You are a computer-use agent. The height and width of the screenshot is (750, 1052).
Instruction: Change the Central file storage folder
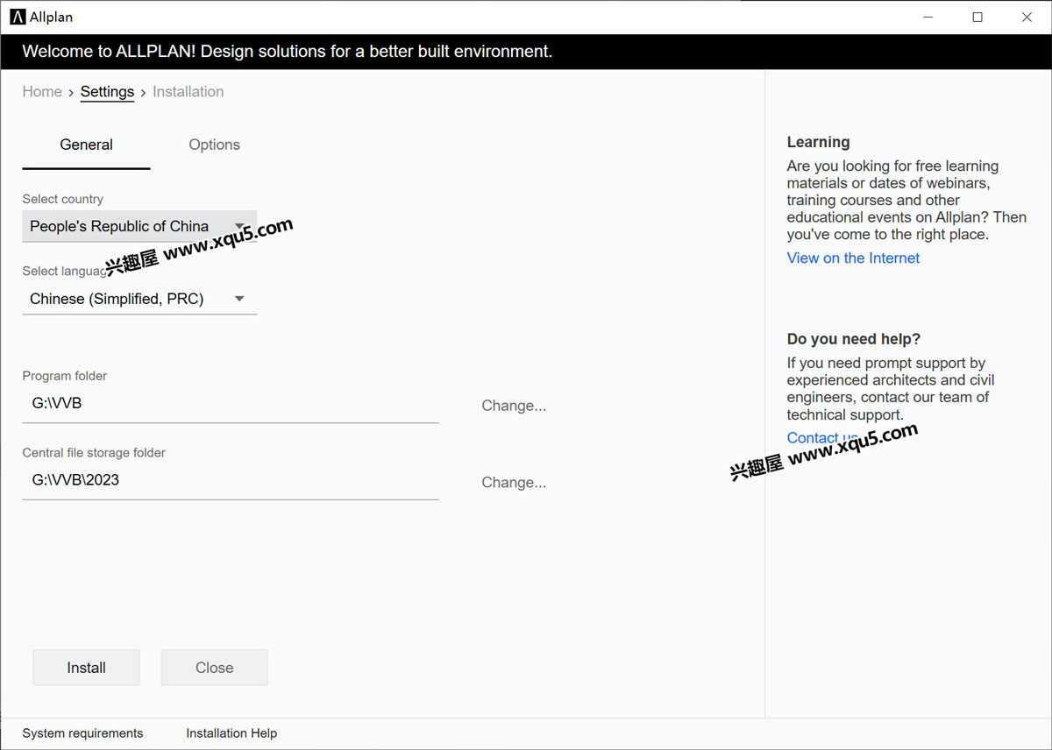(514, 483)
